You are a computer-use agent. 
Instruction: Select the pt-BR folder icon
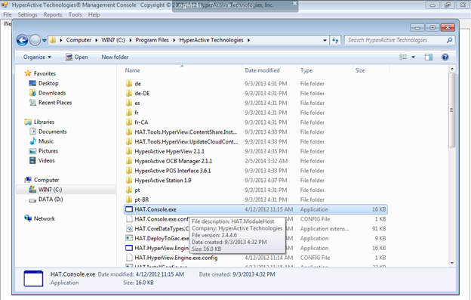pyautogui.click(x=129, y=199)
